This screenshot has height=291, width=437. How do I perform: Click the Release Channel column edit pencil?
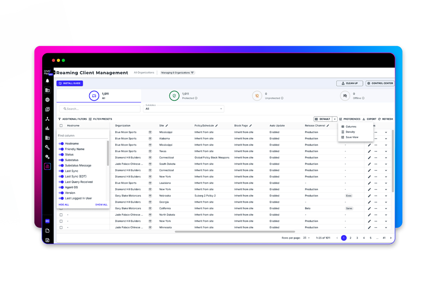[x=328, y=125]
